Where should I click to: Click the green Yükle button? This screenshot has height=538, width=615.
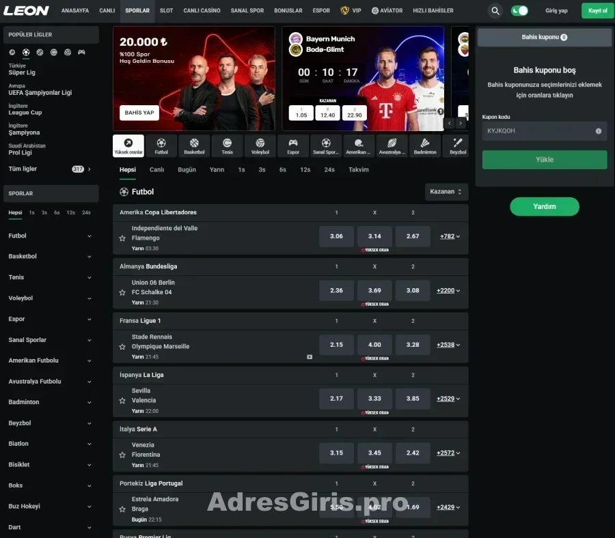[545, 160]
